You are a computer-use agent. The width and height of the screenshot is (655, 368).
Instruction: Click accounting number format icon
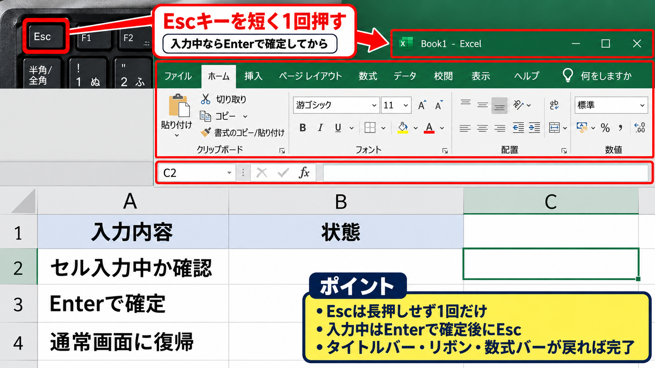[x=582, y=127]
